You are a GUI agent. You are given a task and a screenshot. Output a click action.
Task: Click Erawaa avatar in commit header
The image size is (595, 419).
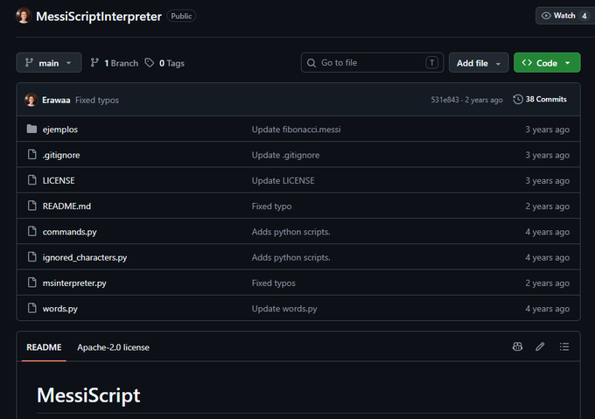(x=31, y=100)
